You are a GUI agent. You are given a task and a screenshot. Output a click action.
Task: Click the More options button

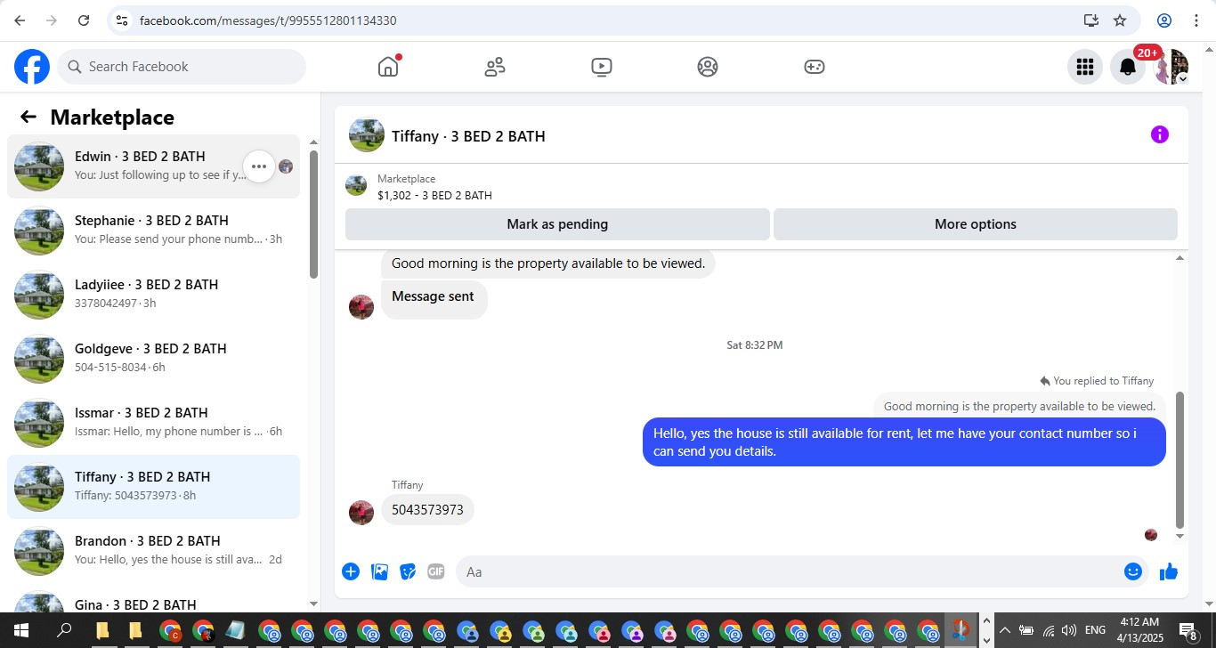point(976,224)
